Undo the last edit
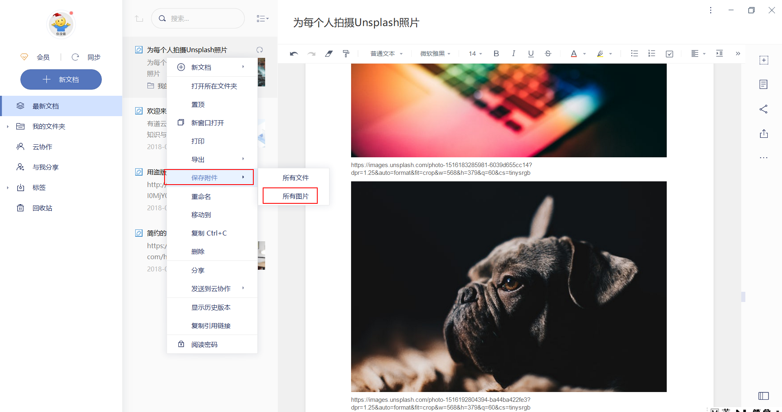The image size is (782, 412). coord(293,53)
